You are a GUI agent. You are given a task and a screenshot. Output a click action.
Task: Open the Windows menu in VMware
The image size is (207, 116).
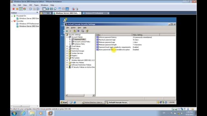coord(44,5)
